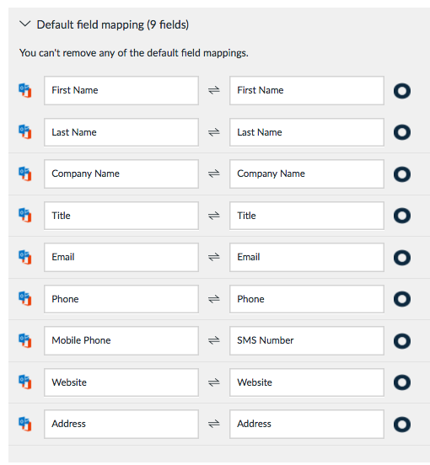Click the right Website field
430x465 pixels.
[307, 382]
